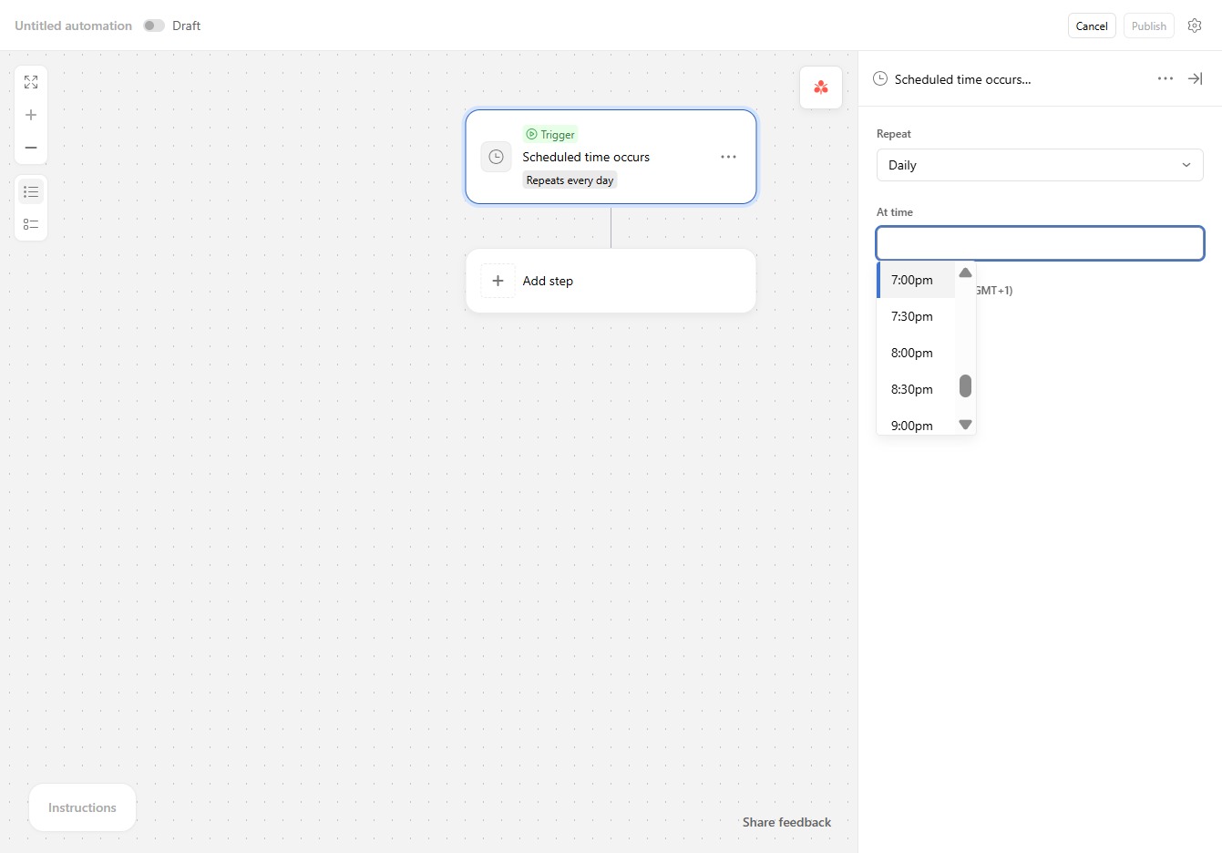Viewport: 1222px width, 853px height.
Task: Select the bulleted list view icon
Action: [x=31, y=191]
